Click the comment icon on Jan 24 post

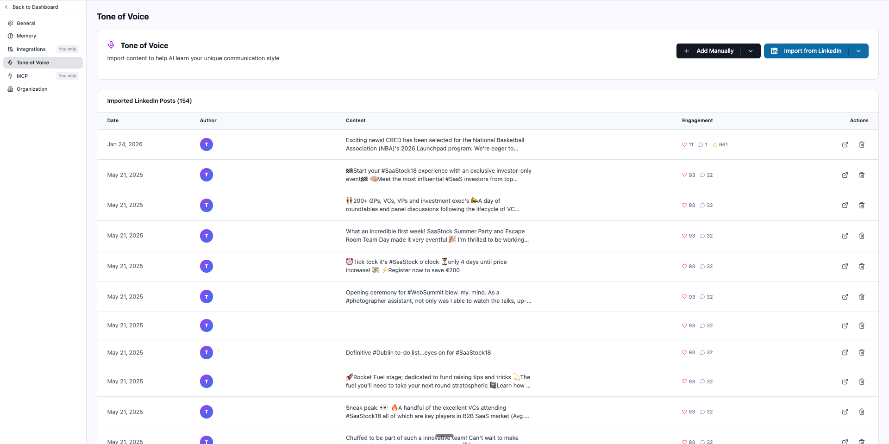[701, 144]
